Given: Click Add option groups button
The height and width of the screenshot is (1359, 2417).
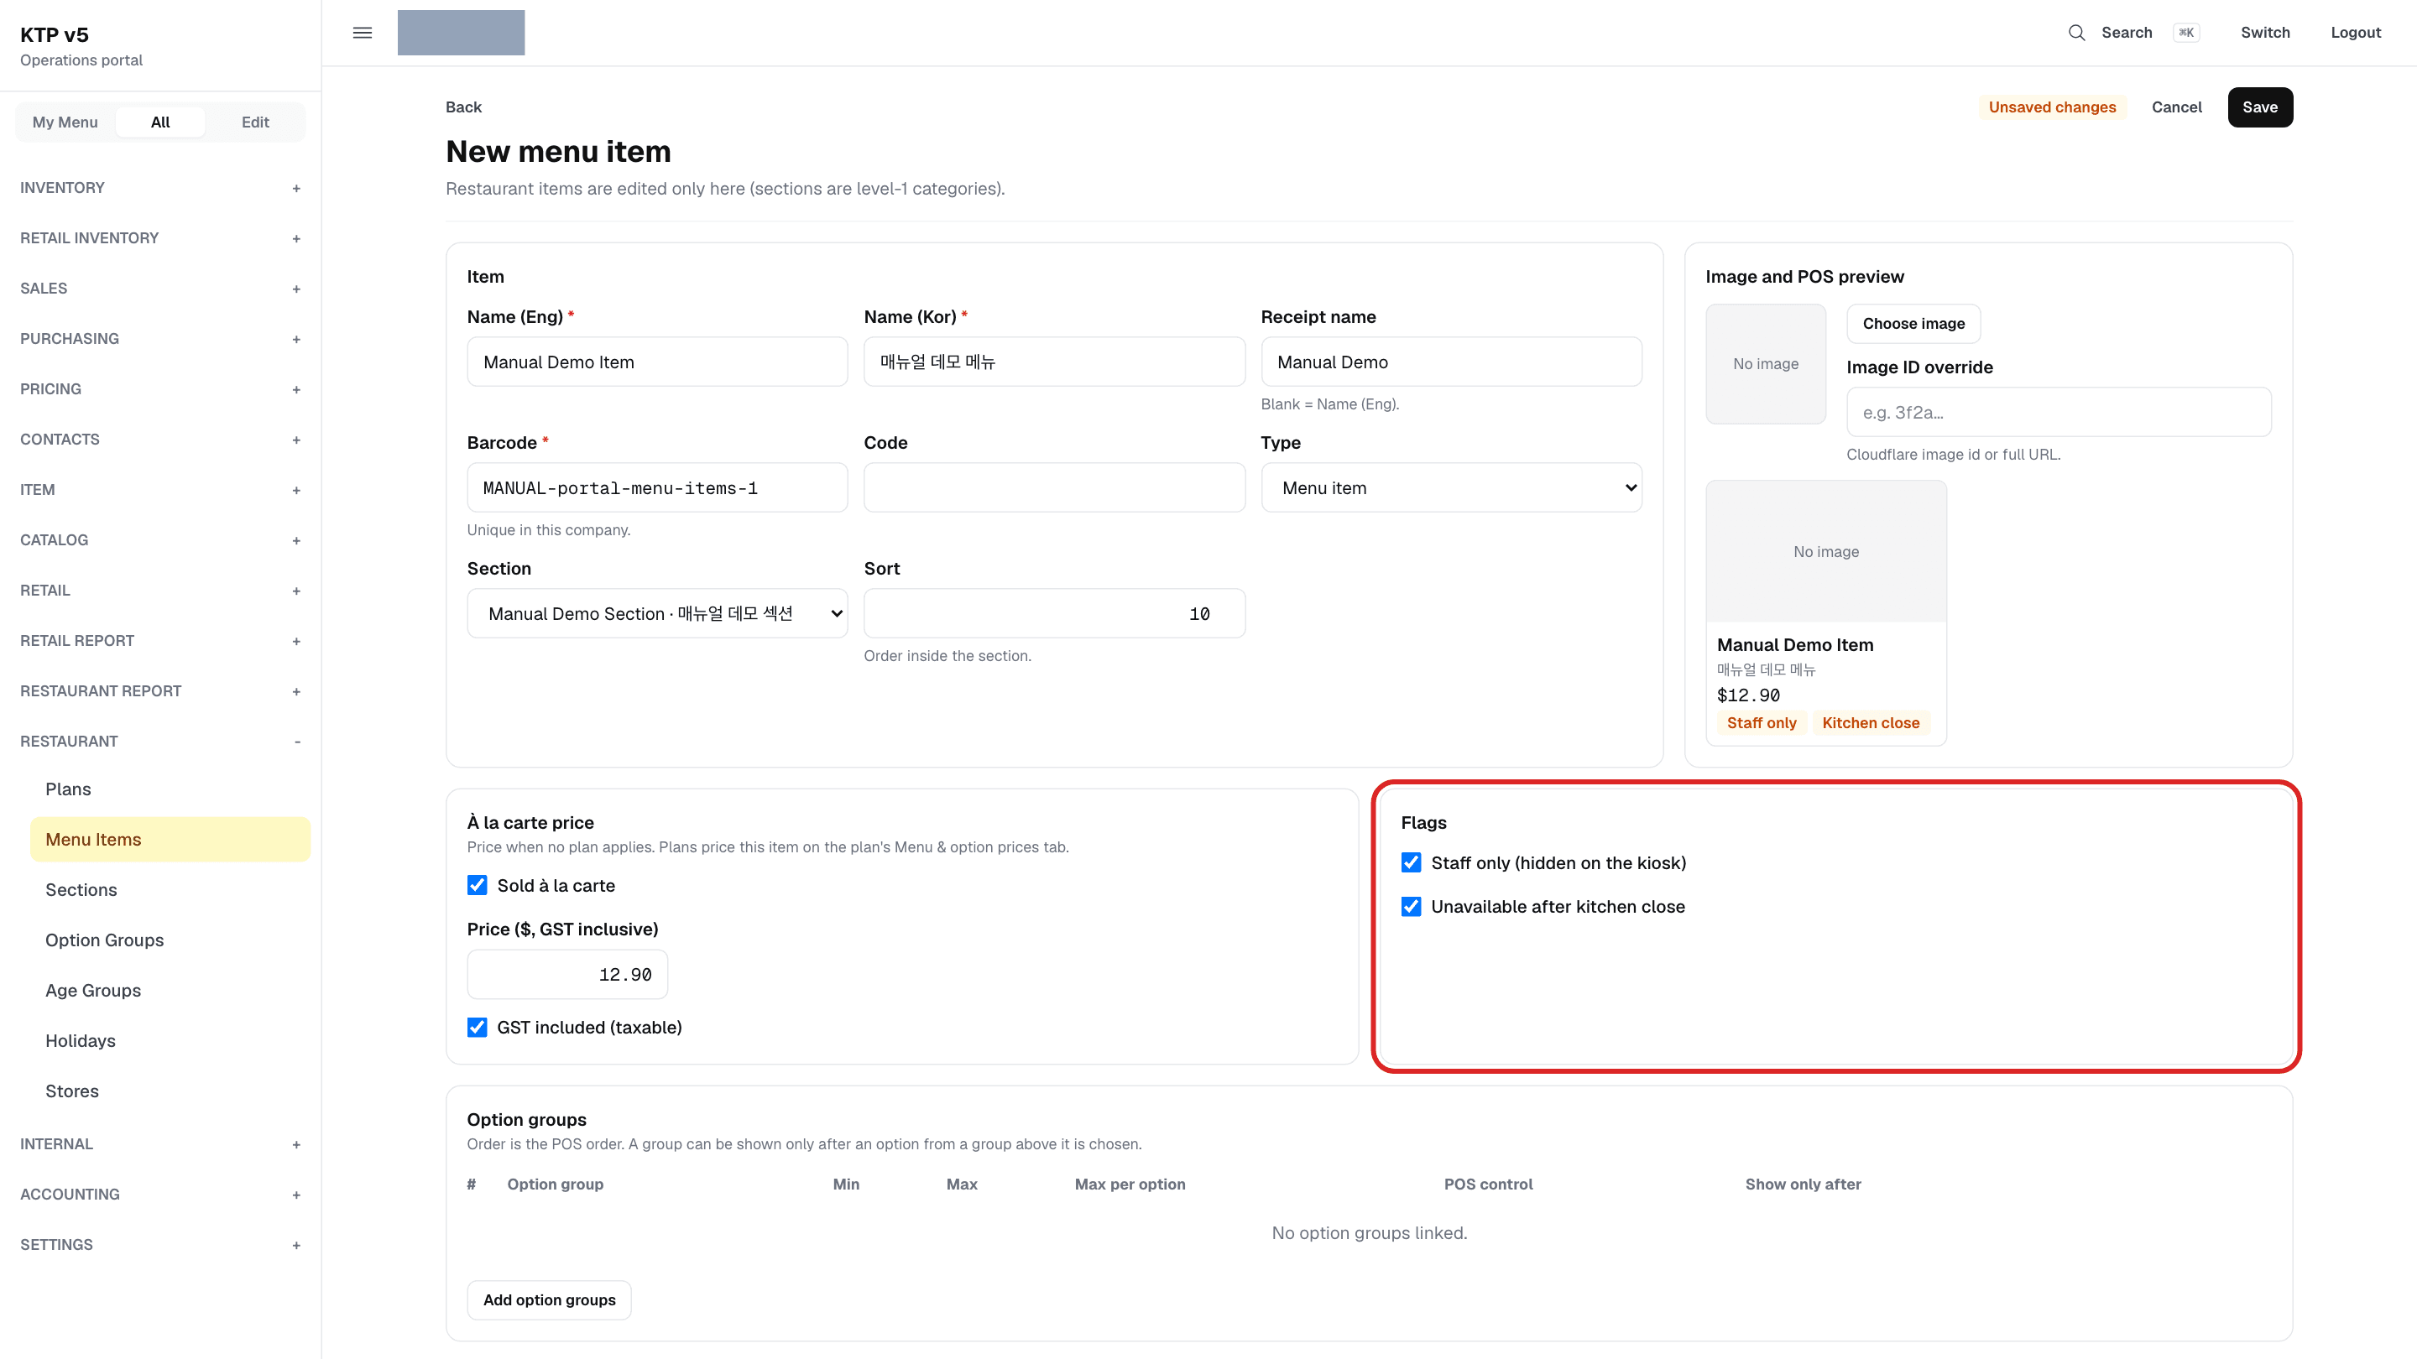Looking at the screenshot, I should coord(550,1300).
